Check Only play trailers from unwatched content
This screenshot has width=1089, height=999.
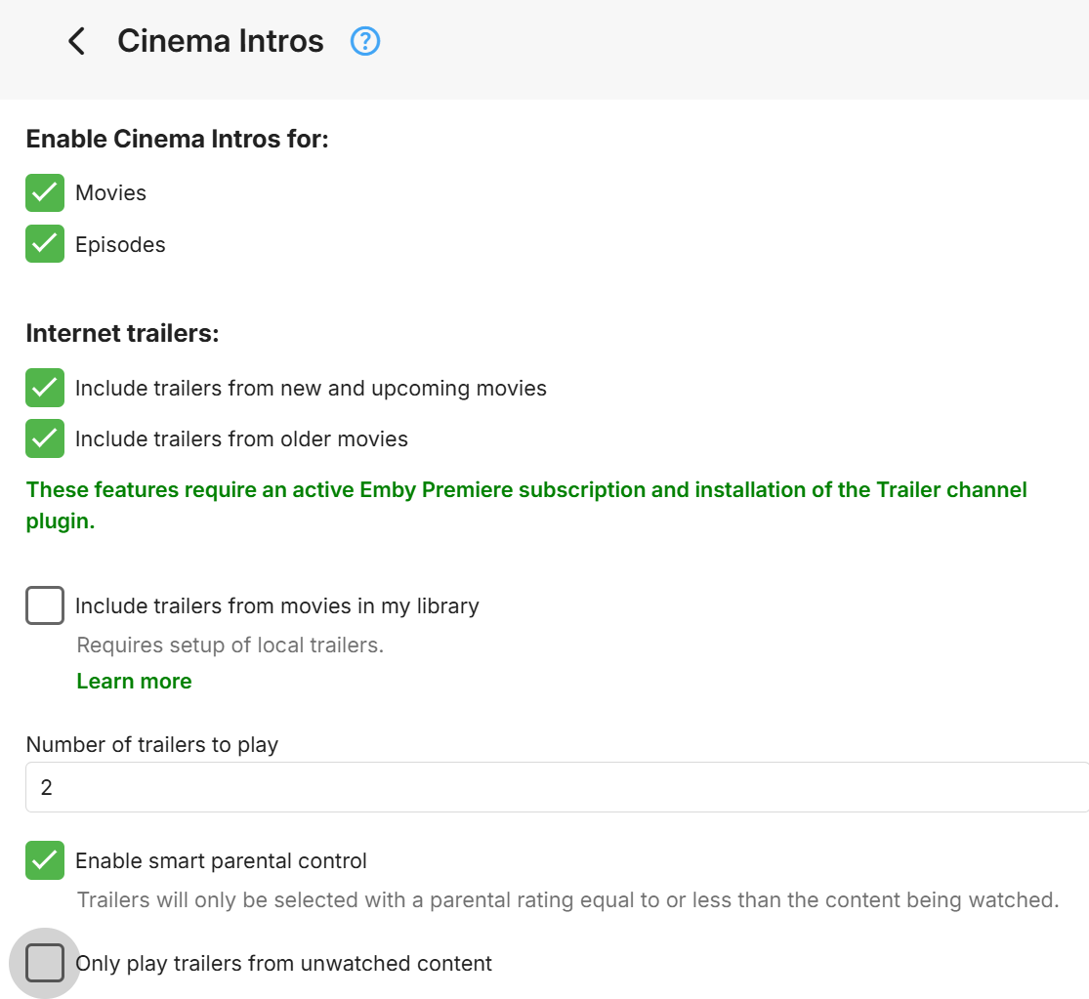pyautogui.click(x=45, y=963)
